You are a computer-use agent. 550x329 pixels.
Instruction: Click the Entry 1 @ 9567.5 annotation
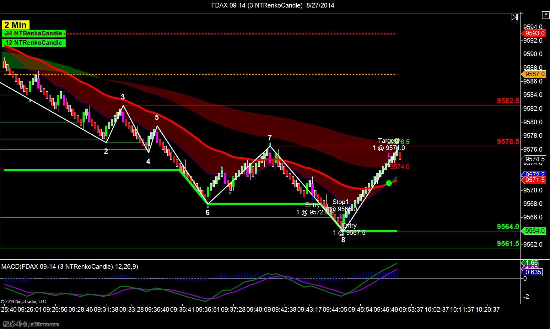point(349,229)
